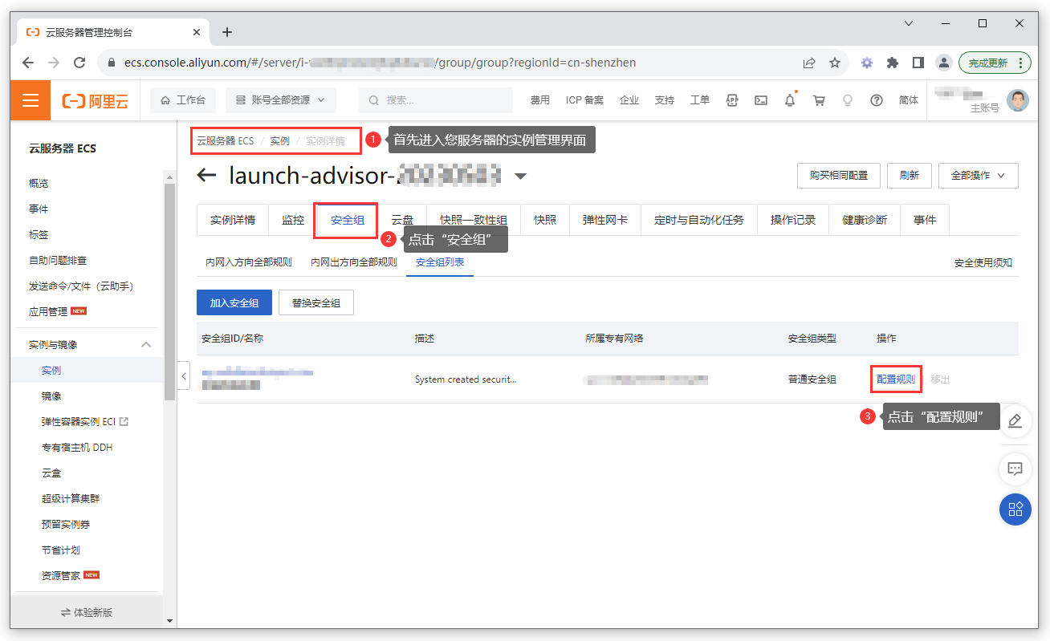Screen dimensions: 1050x641
Task: Open the Cloud Shell terminal icon
Action: coord(761,100)
